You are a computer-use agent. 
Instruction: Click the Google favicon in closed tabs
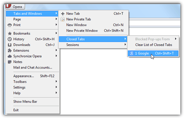coord(132,53)
